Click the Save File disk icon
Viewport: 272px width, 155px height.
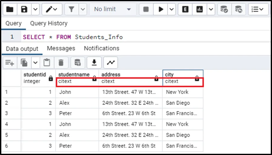pyautogui.click(x=24, y=9)
